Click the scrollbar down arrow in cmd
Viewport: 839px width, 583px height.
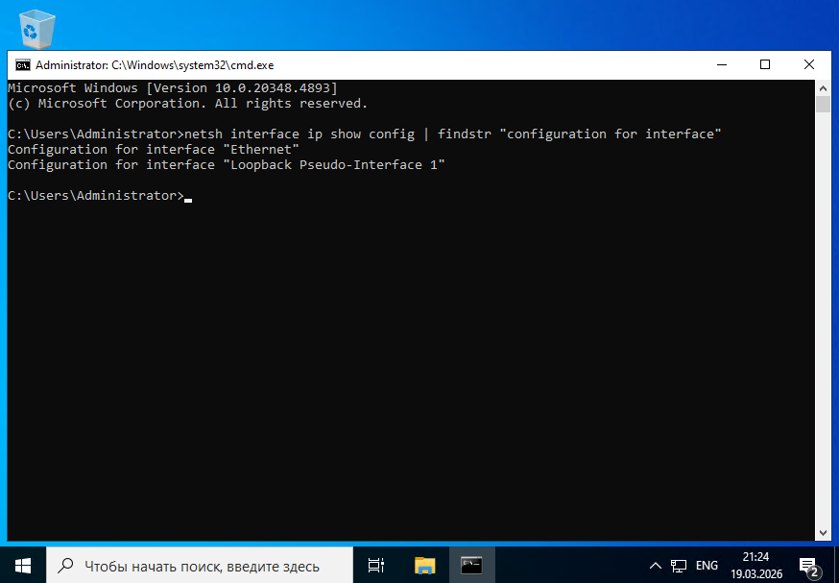coord(823,530)
